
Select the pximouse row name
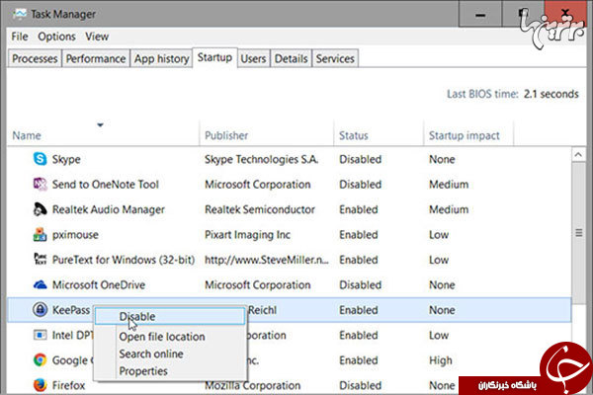tap(75, 235)
